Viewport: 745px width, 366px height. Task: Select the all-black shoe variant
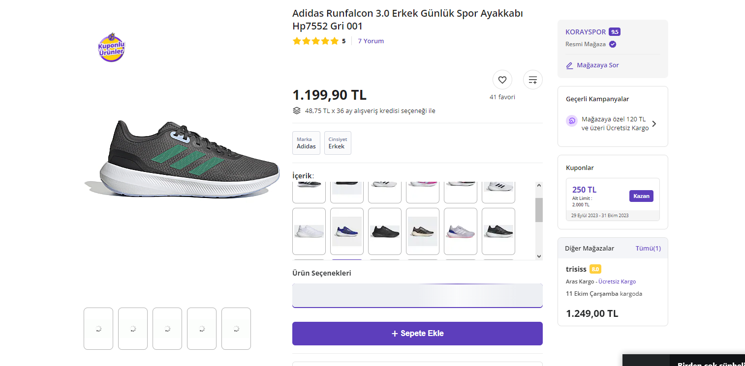click(385, 231)
